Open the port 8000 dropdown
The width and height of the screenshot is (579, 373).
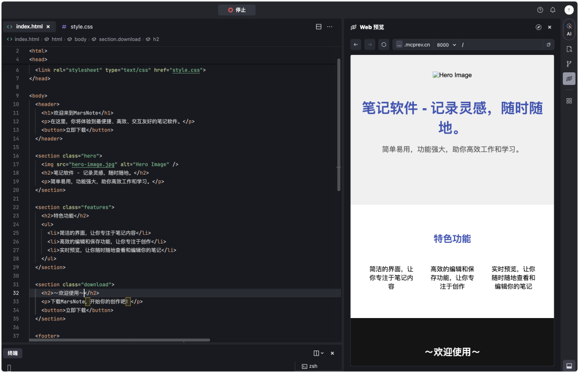446,45
